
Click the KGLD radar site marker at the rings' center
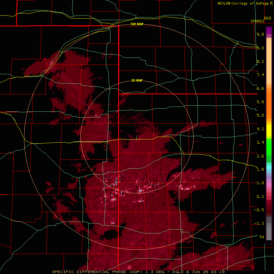tap(137, 137)
